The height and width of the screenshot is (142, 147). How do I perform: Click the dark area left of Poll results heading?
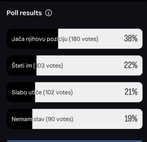tap(3, 13)
